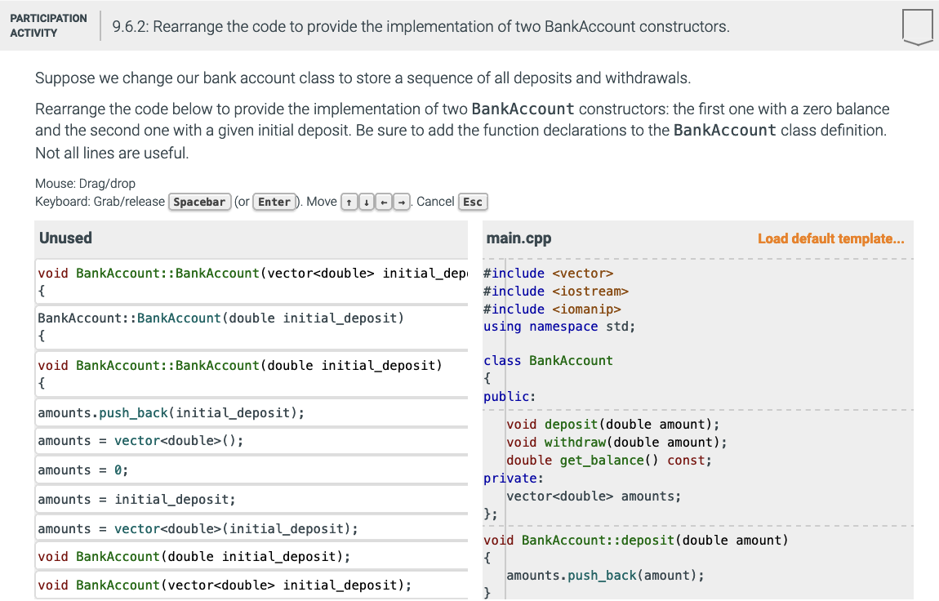Viewport: 939px width, 601px height.
Task: Click the #include <iostream> line
Action: click(556, 292)
